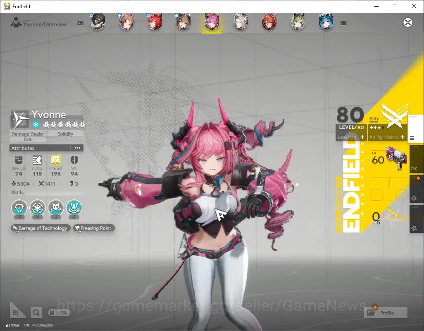The width and height of the screenshot is (424, 331).
Task: Close the operator overview screen
Action: (x=408, y=22)
